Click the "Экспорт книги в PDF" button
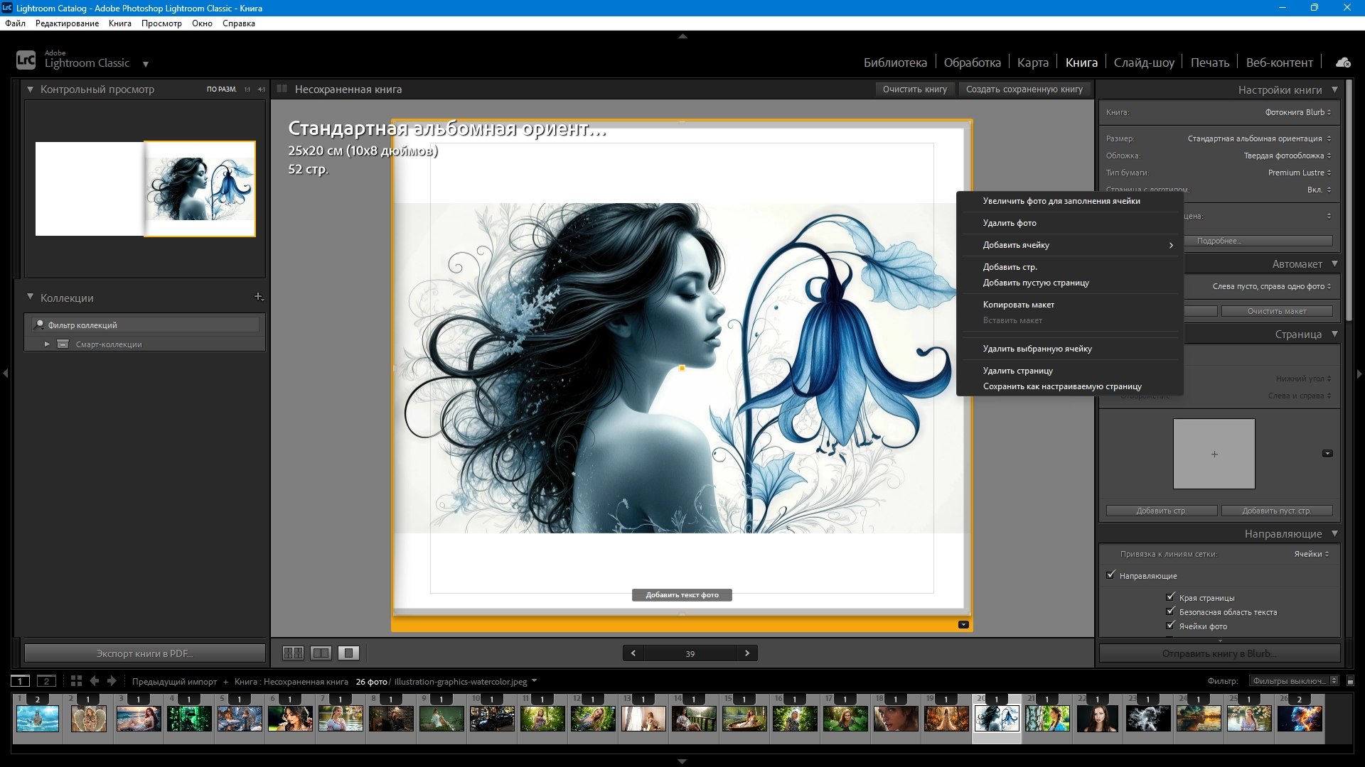The width and height of the screenshot is (1365, 767). tap(144, 653)
